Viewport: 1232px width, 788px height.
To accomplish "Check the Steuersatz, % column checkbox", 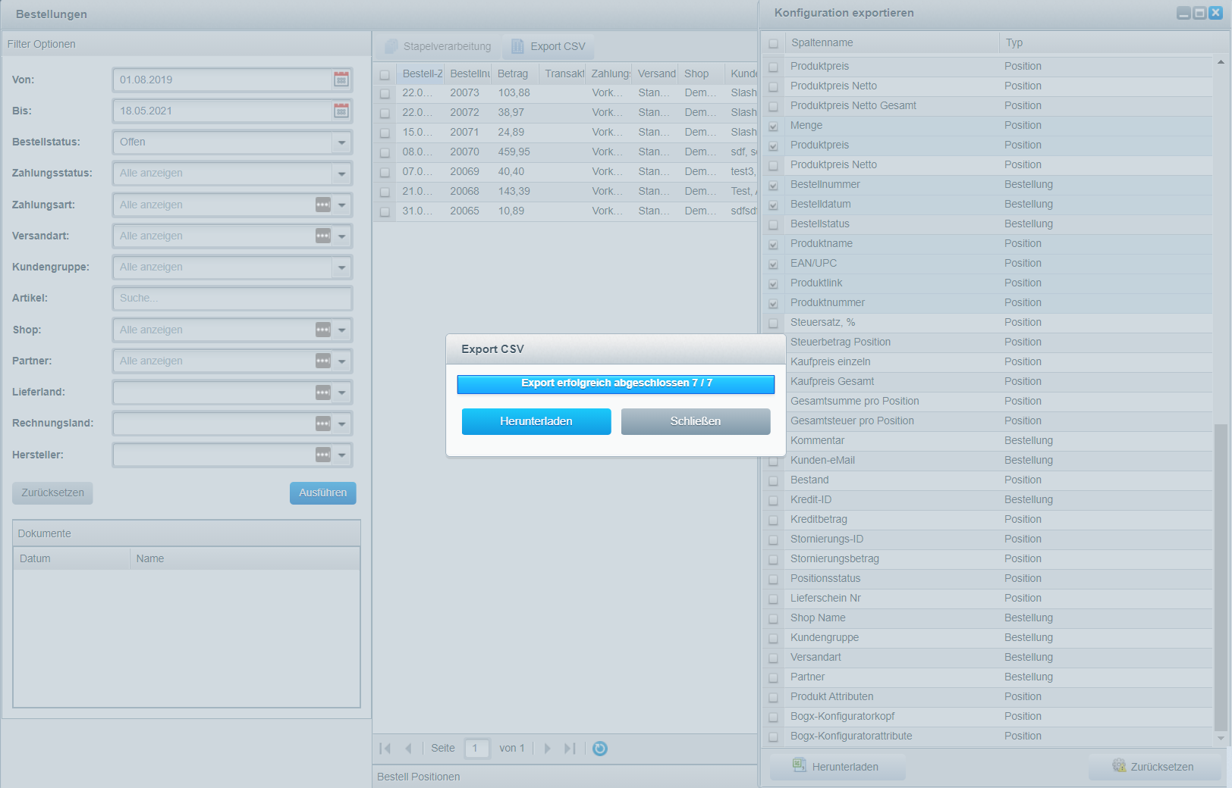I will point(773,323).
